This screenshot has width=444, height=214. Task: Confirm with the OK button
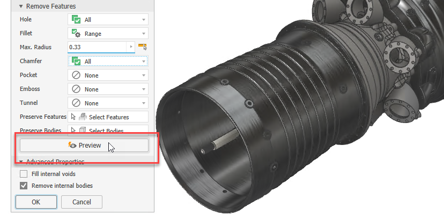click(x=36, y=202)
